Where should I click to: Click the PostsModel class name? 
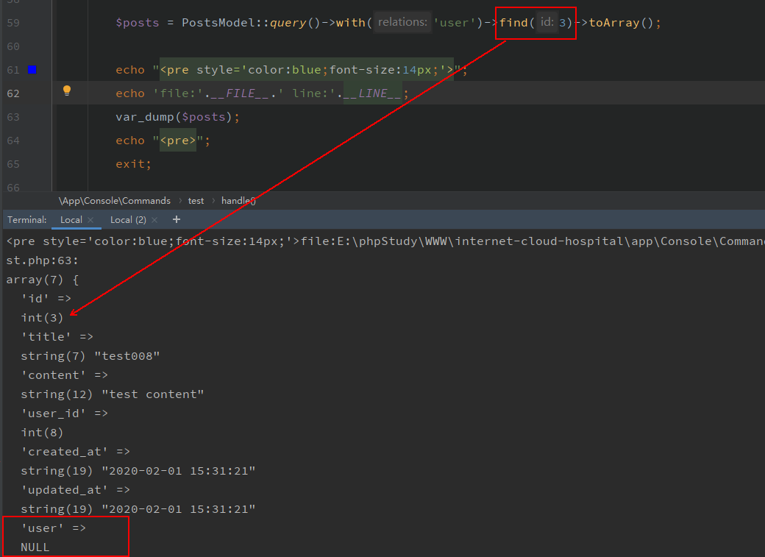[214, 23]
